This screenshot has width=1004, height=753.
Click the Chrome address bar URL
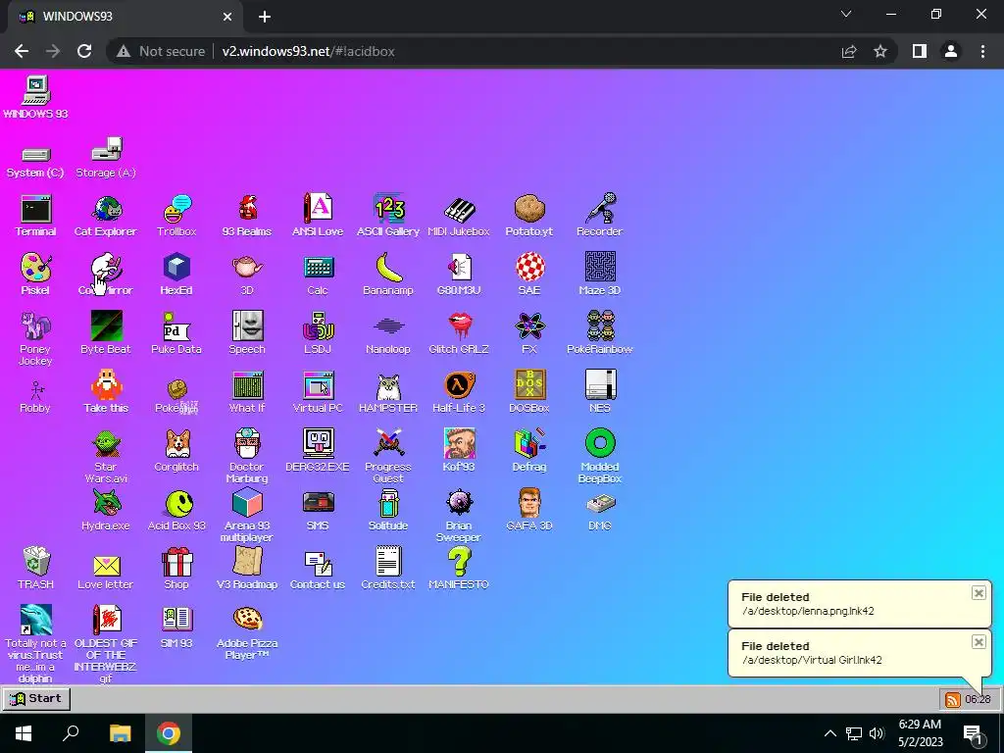[x=308, y=51]
